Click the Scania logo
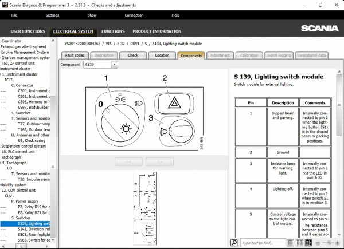 pos(320,29)
